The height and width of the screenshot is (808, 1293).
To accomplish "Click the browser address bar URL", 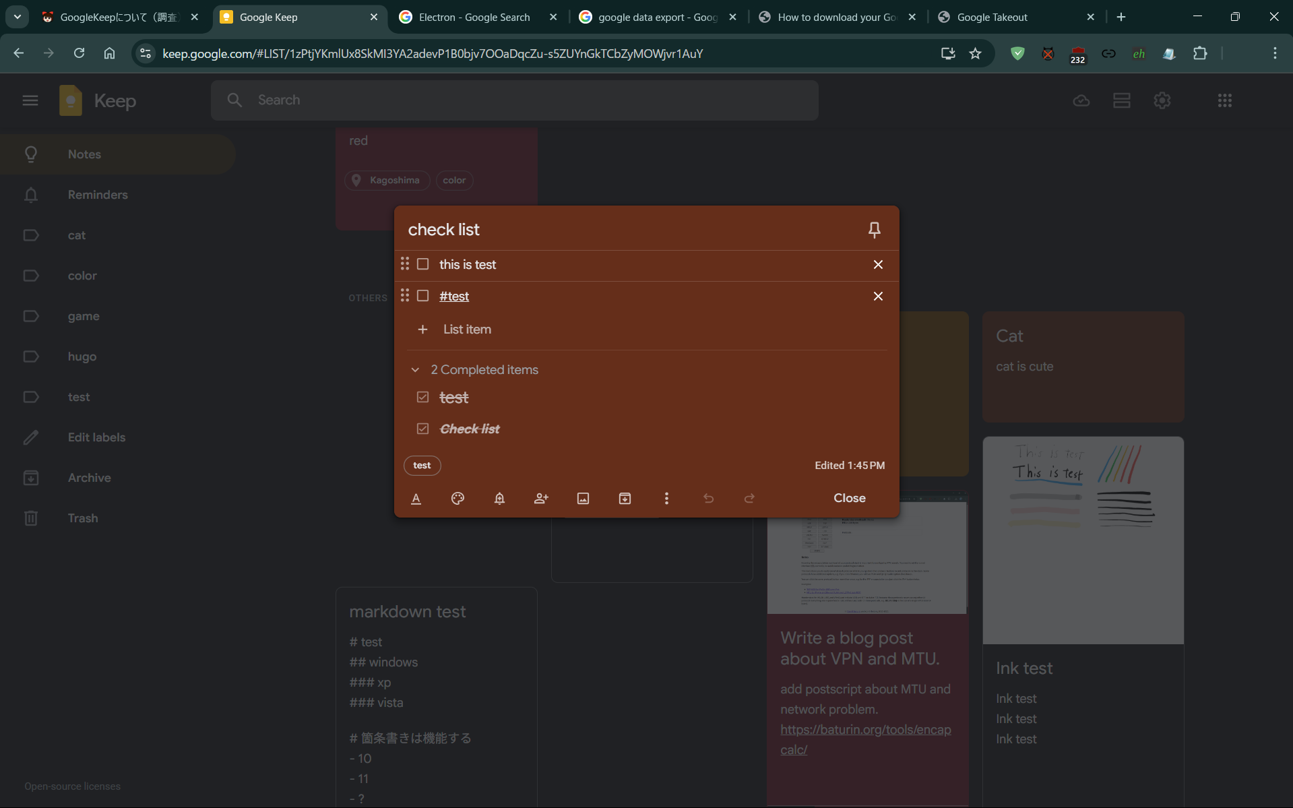I will 433,53.
